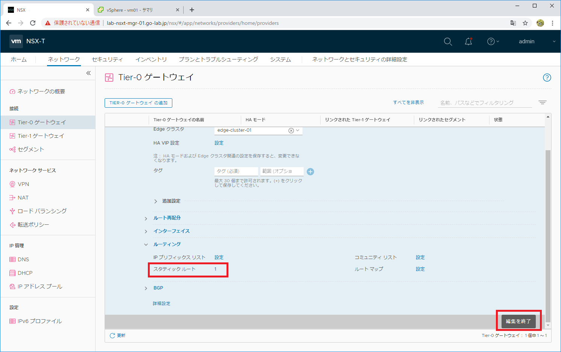This screenshot has width=561, height=352.
Task: Go back in browser history
Action: pos(9,23)
